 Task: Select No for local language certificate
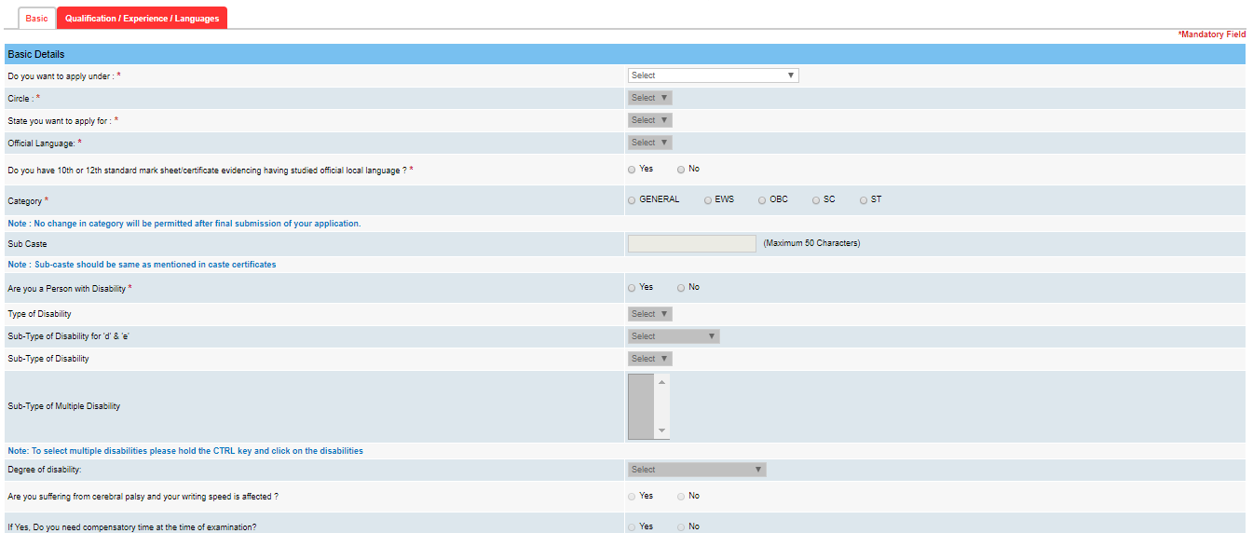[x=682, y=170]
